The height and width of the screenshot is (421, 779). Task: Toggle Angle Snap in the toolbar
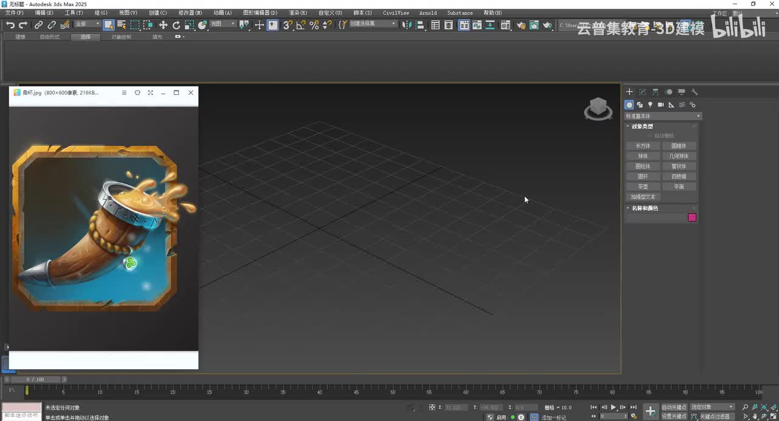tap(301, 25)
